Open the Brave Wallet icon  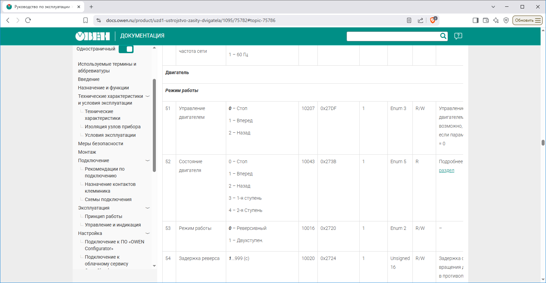pyautogui.click(x=486, y=20)
